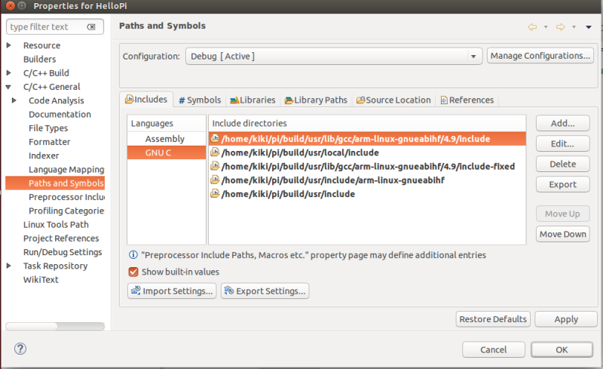Select the Run/Debug Settings item
The height and width of the screenshot is (369, 603).
pyautogui.click(x=63, y=252)
